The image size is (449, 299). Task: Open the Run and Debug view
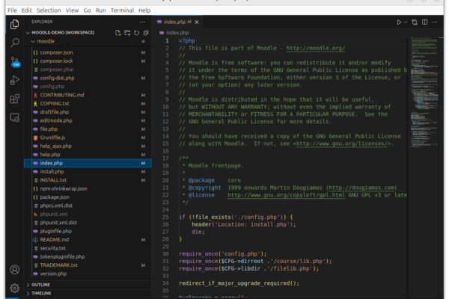(x=15, y=80)
